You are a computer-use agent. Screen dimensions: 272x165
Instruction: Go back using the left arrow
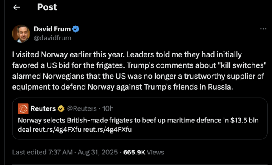click(x=17, y=7)
